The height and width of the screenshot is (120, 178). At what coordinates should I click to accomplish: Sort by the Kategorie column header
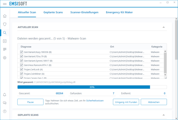(157, 47)
